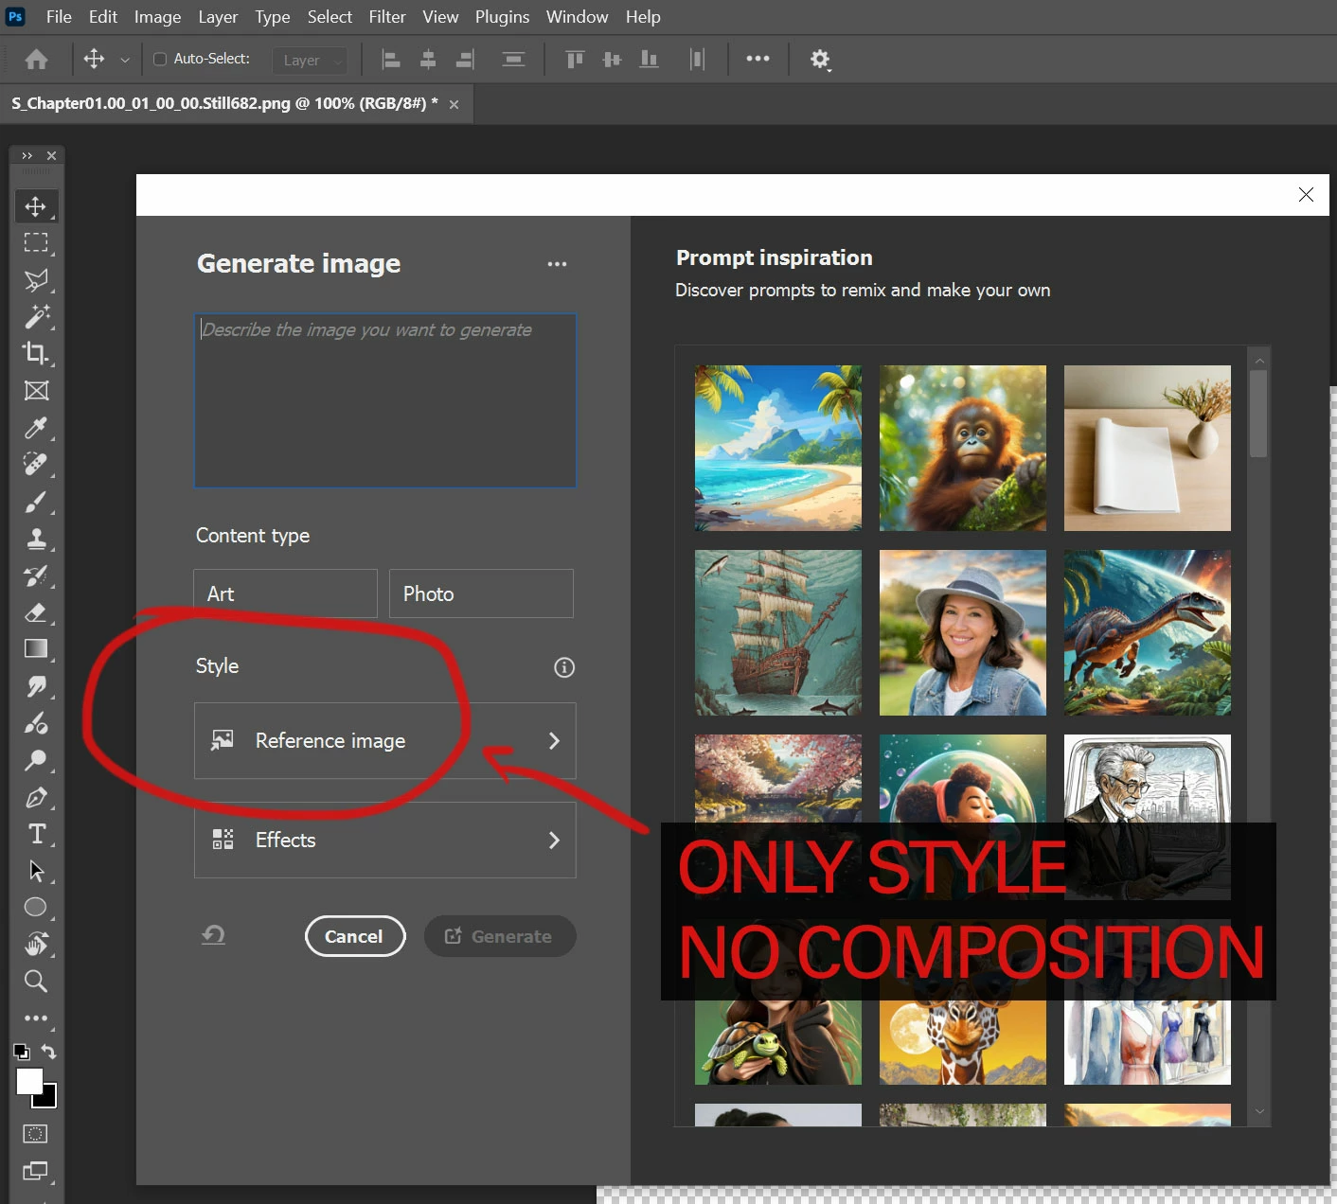1337x1204 pixels.
Task: Collapse the tools panel double arrows
Action: tap(27, 155)
